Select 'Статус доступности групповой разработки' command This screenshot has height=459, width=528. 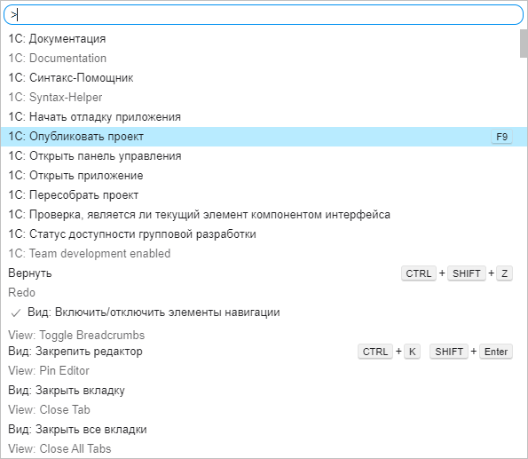(x=132, y=234)
